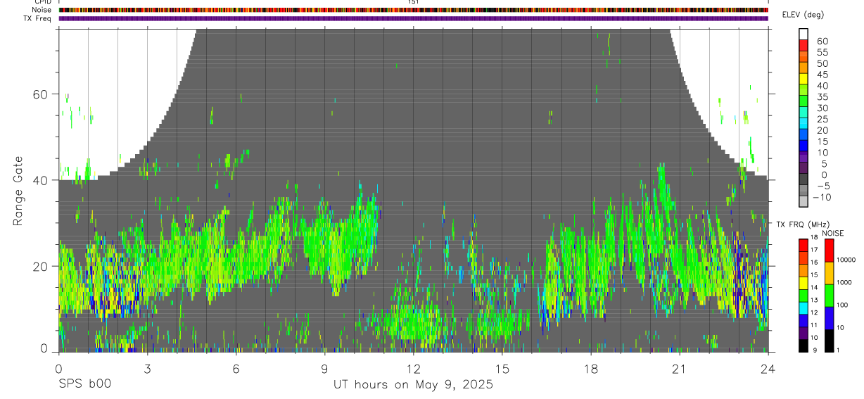
Task: Select the 6 hour tick label
Action: point(236,369)
